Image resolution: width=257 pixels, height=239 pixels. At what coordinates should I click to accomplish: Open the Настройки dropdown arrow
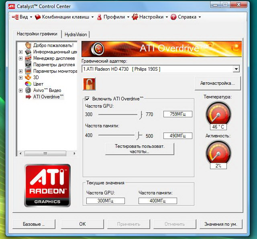(x=167, y=17)
